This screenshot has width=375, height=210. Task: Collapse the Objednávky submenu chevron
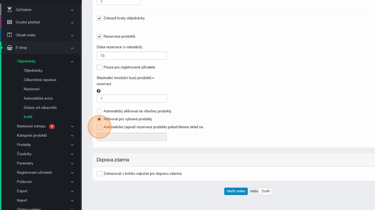point(72,62)
